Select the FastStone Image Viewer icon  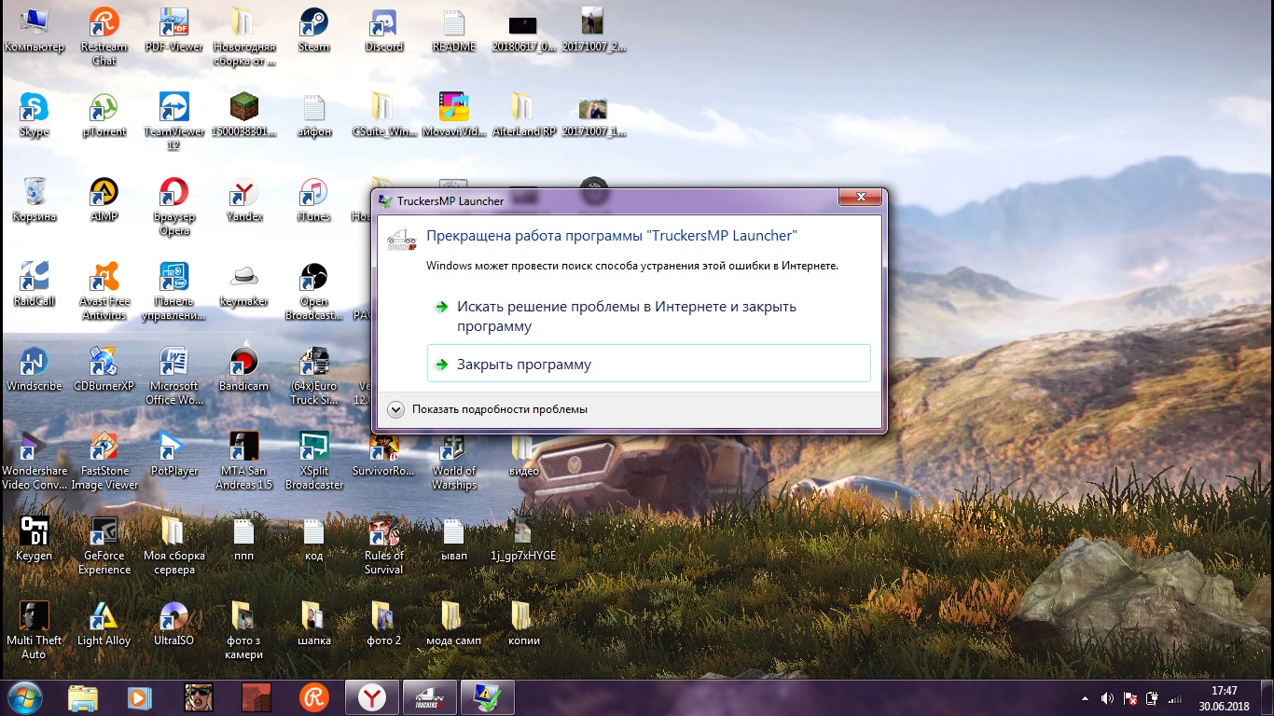(x=104, y=461)
